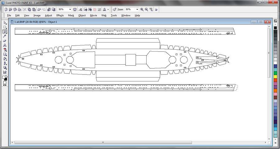Activate the Text tool
This screenshot has width=280, height=149.
coord(5,45)
